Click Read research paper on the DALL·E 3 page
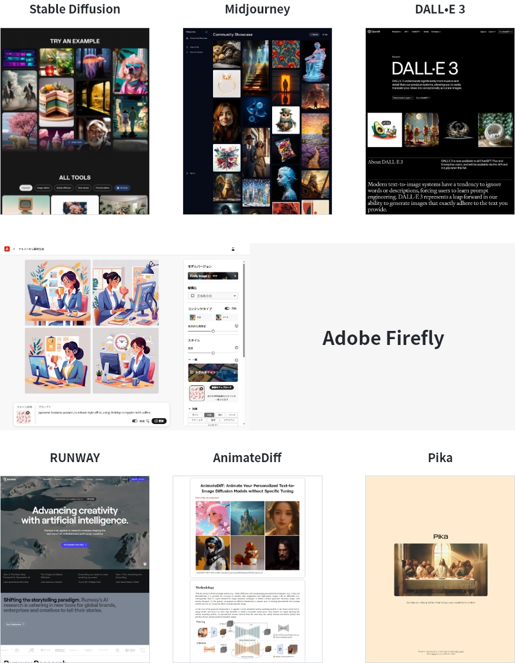This screenshot has width=515, height=663. [x=402, y=98]
